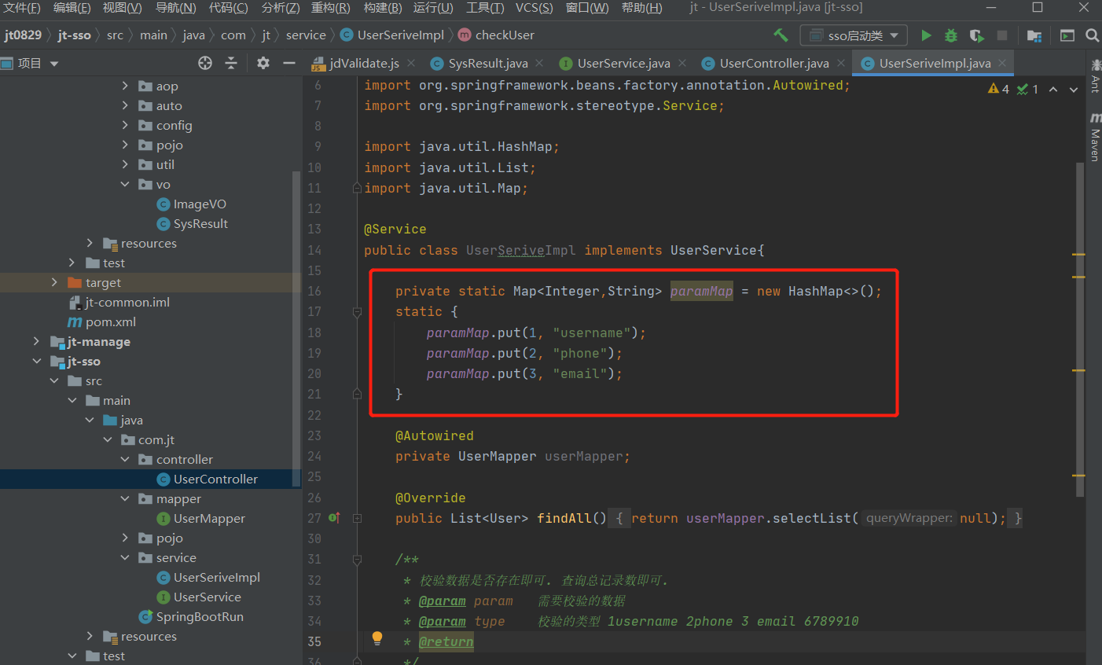Click the warnings count indicator

999,89
